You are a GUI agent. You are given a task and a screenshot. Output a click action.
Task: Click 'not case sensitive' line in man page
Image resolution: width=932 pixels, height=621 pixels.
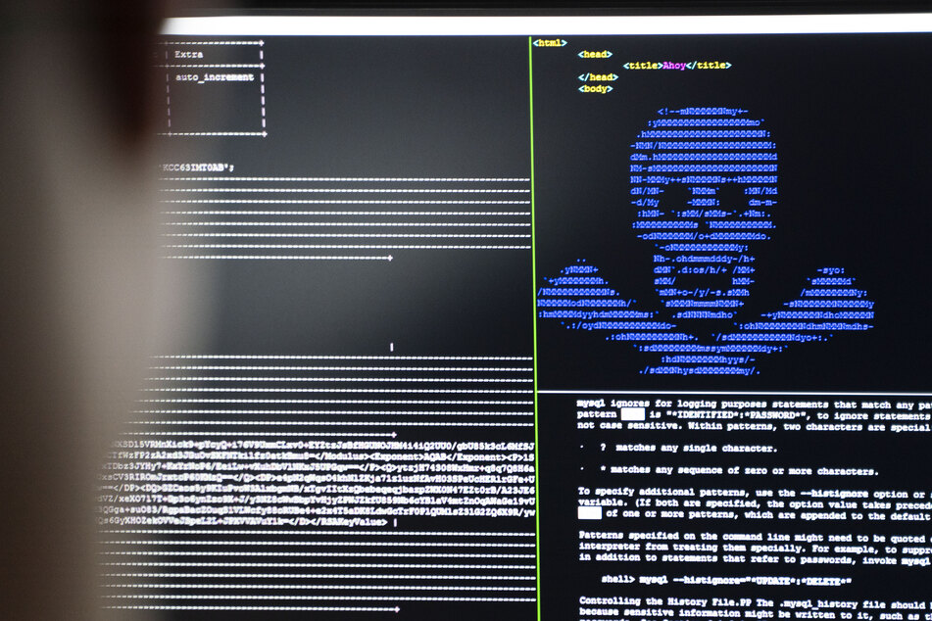point(754,426)
